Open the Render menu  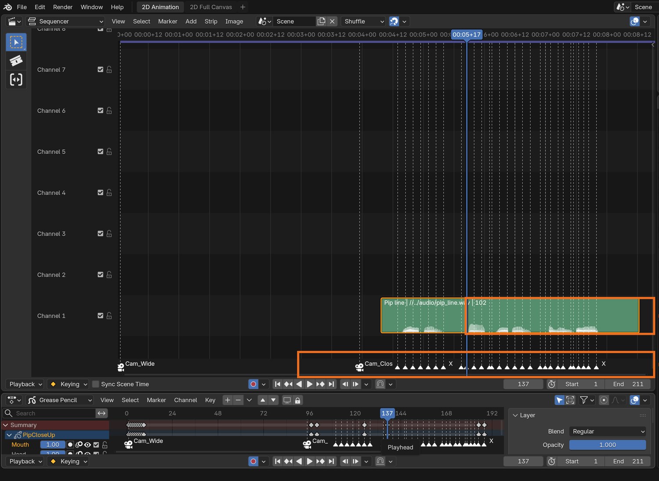(x=63, y=7)
